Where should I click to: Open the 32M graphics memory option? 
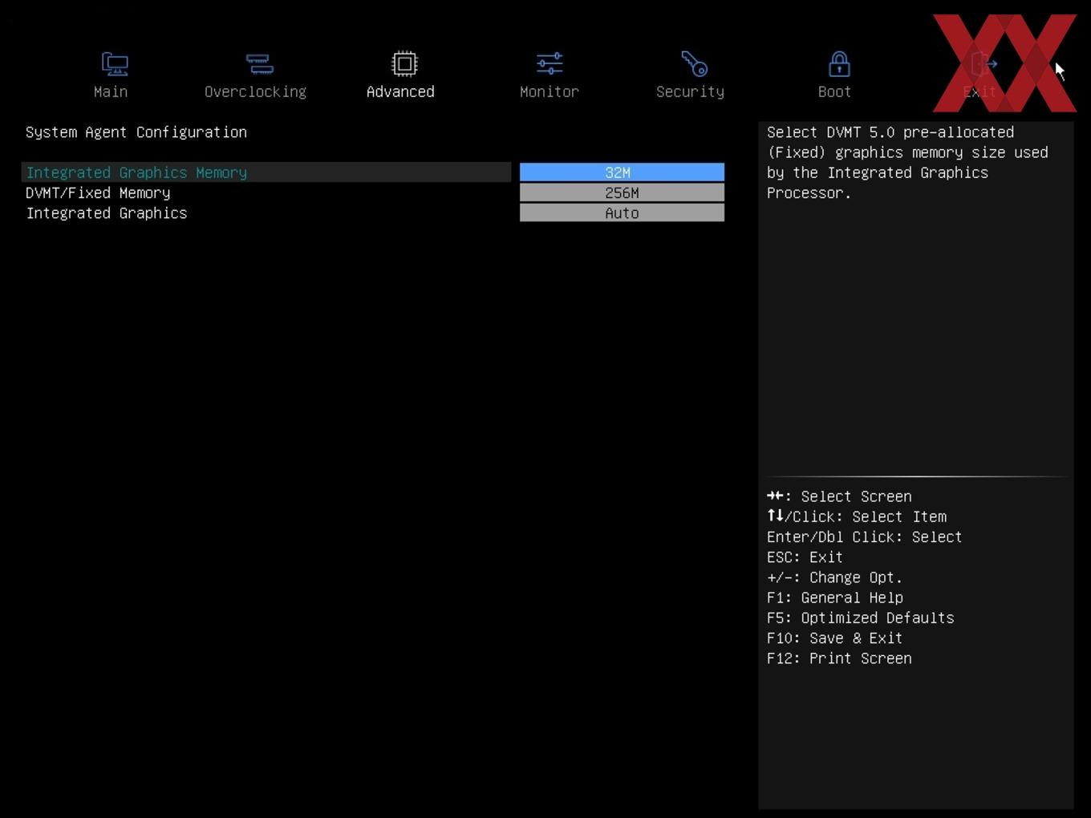tap(622, 172)
